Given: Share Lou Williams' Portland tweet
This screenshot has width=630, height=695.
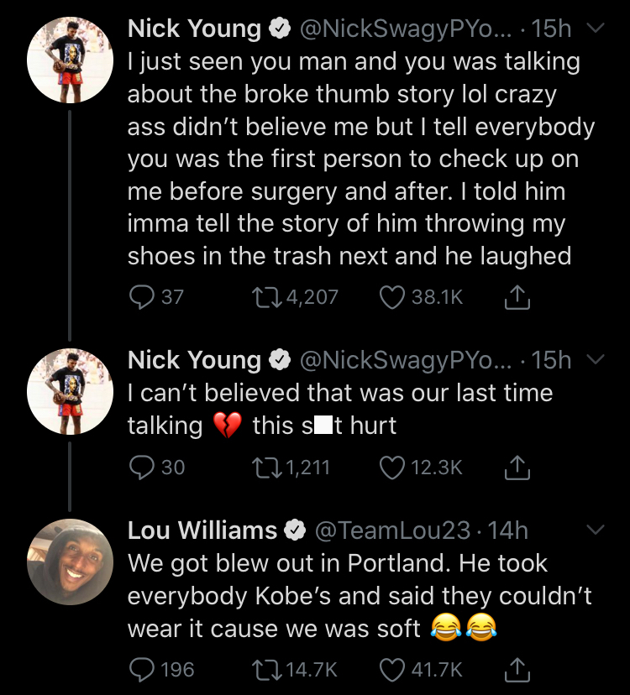Looking at the screenshot, I should (517, 669).
